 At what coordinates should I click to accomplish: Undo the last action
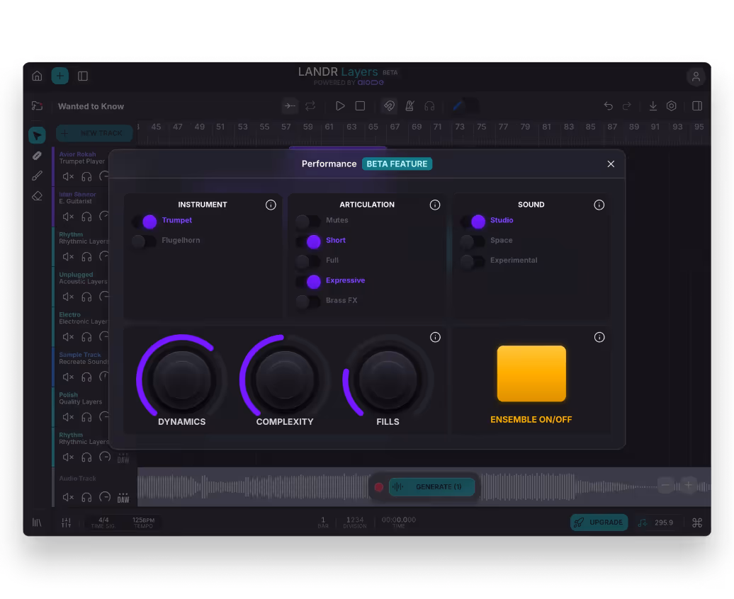pos(608,105)
